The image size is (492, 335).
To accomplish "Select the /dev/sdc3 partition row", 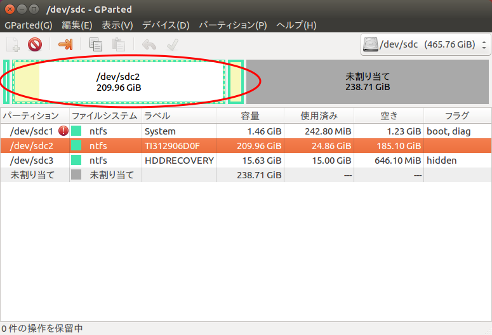I will [x=246, y=161].
